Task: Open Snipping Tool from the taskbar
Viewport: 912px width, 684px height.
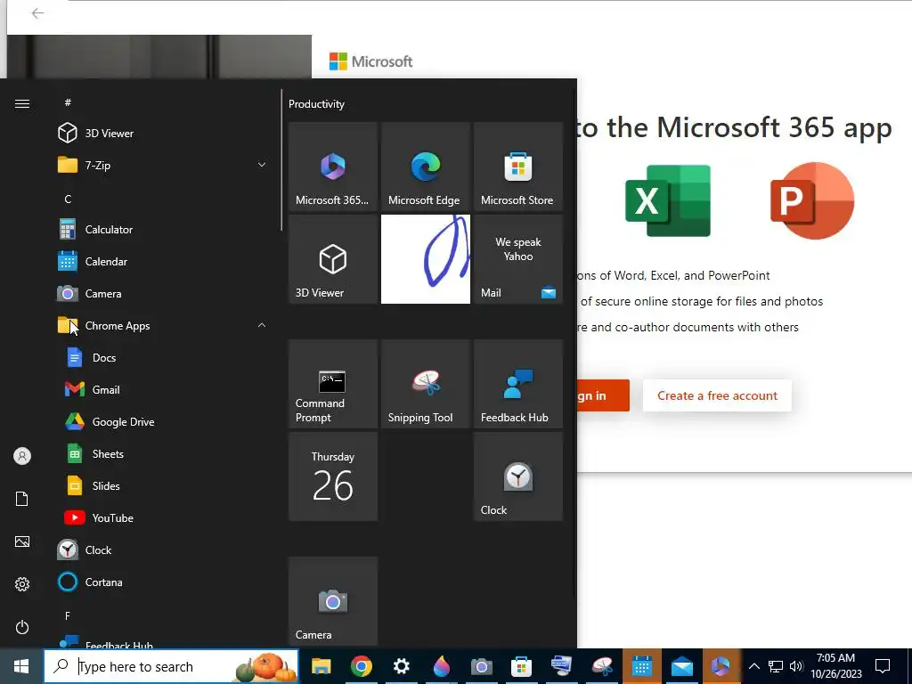Action: pos(602,666)
